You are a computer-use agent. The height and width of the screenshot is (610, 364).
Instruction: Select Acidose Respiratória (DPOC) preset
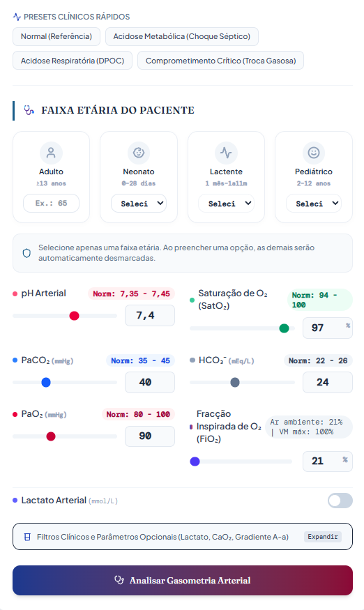[73, 61]
